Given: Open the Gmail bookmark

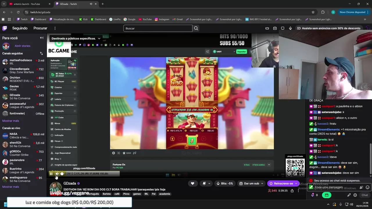Looking at the screenshot, I should click(177, 19).
